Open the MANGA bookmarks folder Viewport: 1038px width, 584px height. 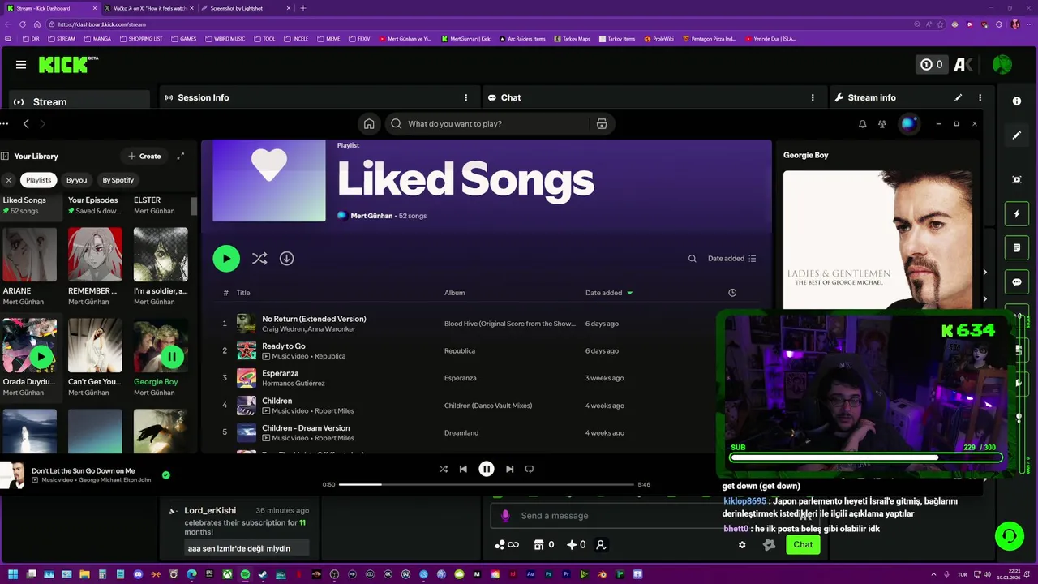[x=97, y=39]
